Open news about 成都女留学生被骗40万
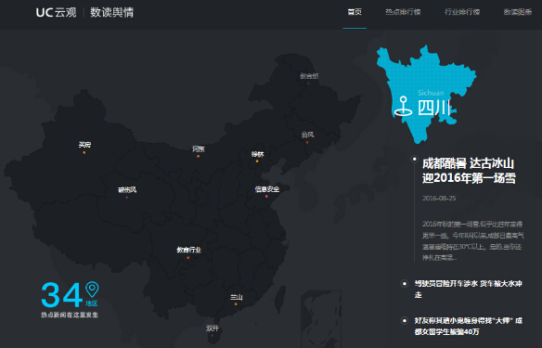This screenshot has width=542, height=348. [469, 326]
